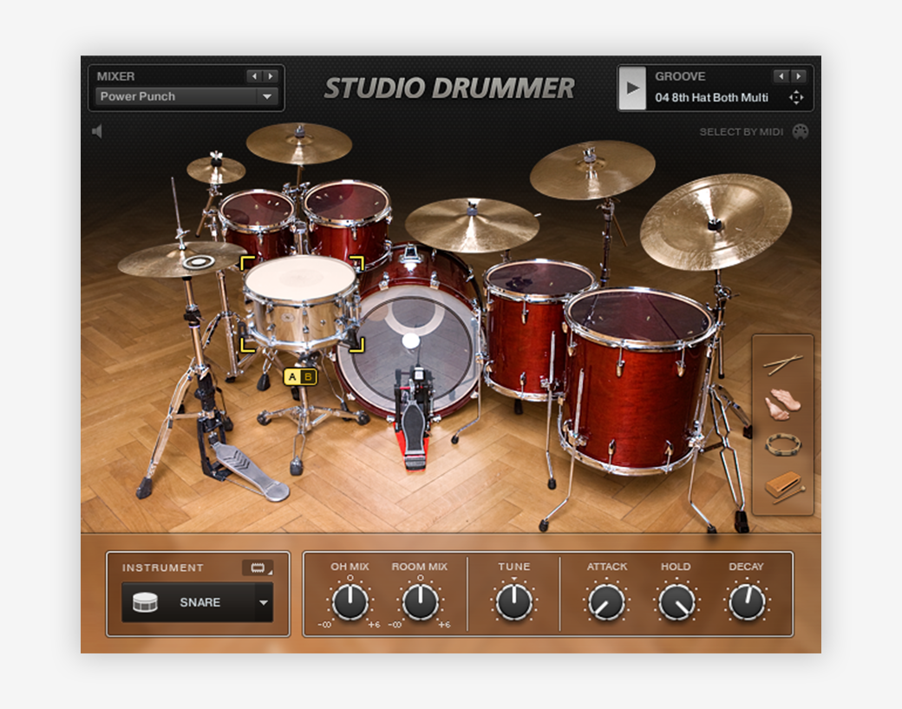This screenshot has width=902, height=709.
Task: Play the selected groove
Action: pyautogui.click(x=631, y=88)
